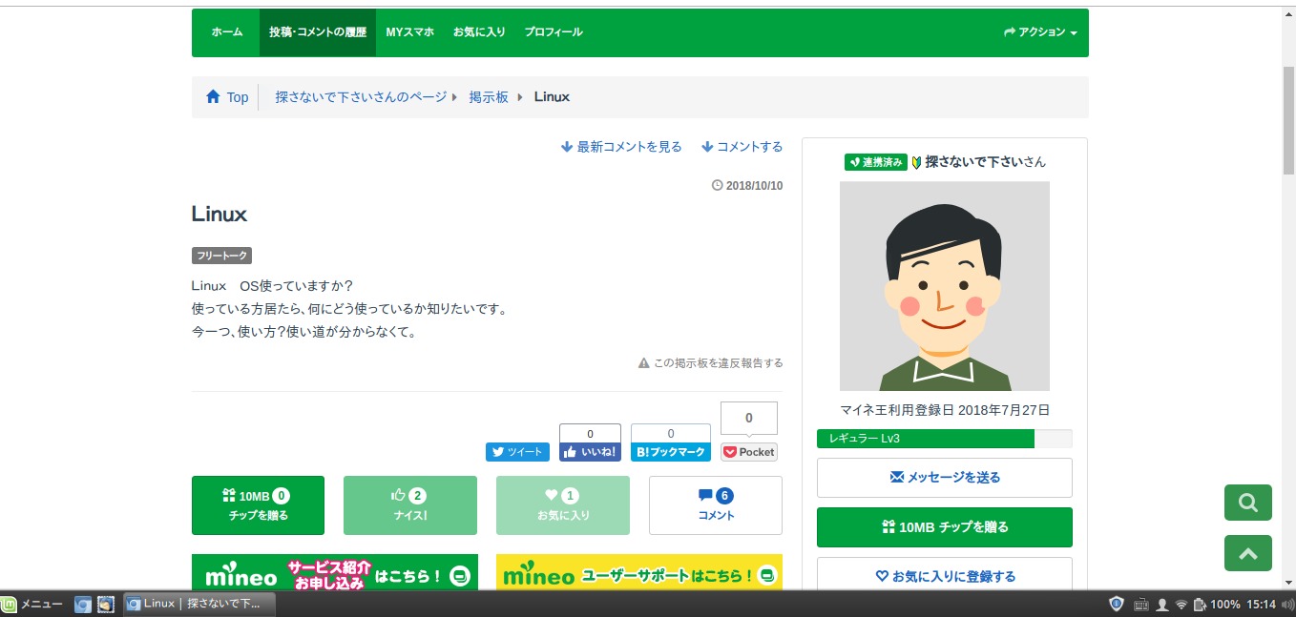Screen dimensions: 1296x617
Task: Click the メッセージを送る button
Action: pos(944,477)
